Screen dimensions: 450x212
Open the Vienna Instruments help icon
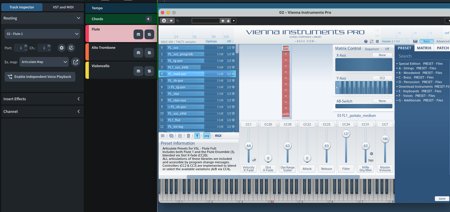366,42
